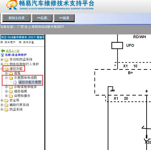Click the 辅助约束系统 folder icon

tap(6, 105)
